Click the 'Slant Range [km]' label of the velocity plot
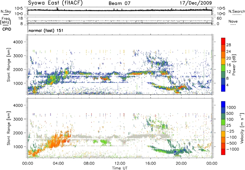Image resolution: width=245 pixels, height=170 pixels. point(9,128)
